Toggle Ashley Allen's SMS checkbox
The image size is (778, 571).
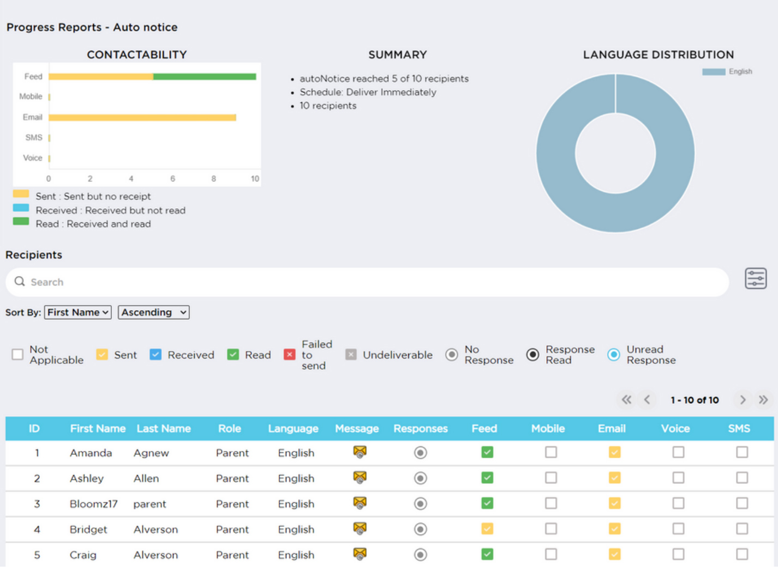tap(741, 478)
